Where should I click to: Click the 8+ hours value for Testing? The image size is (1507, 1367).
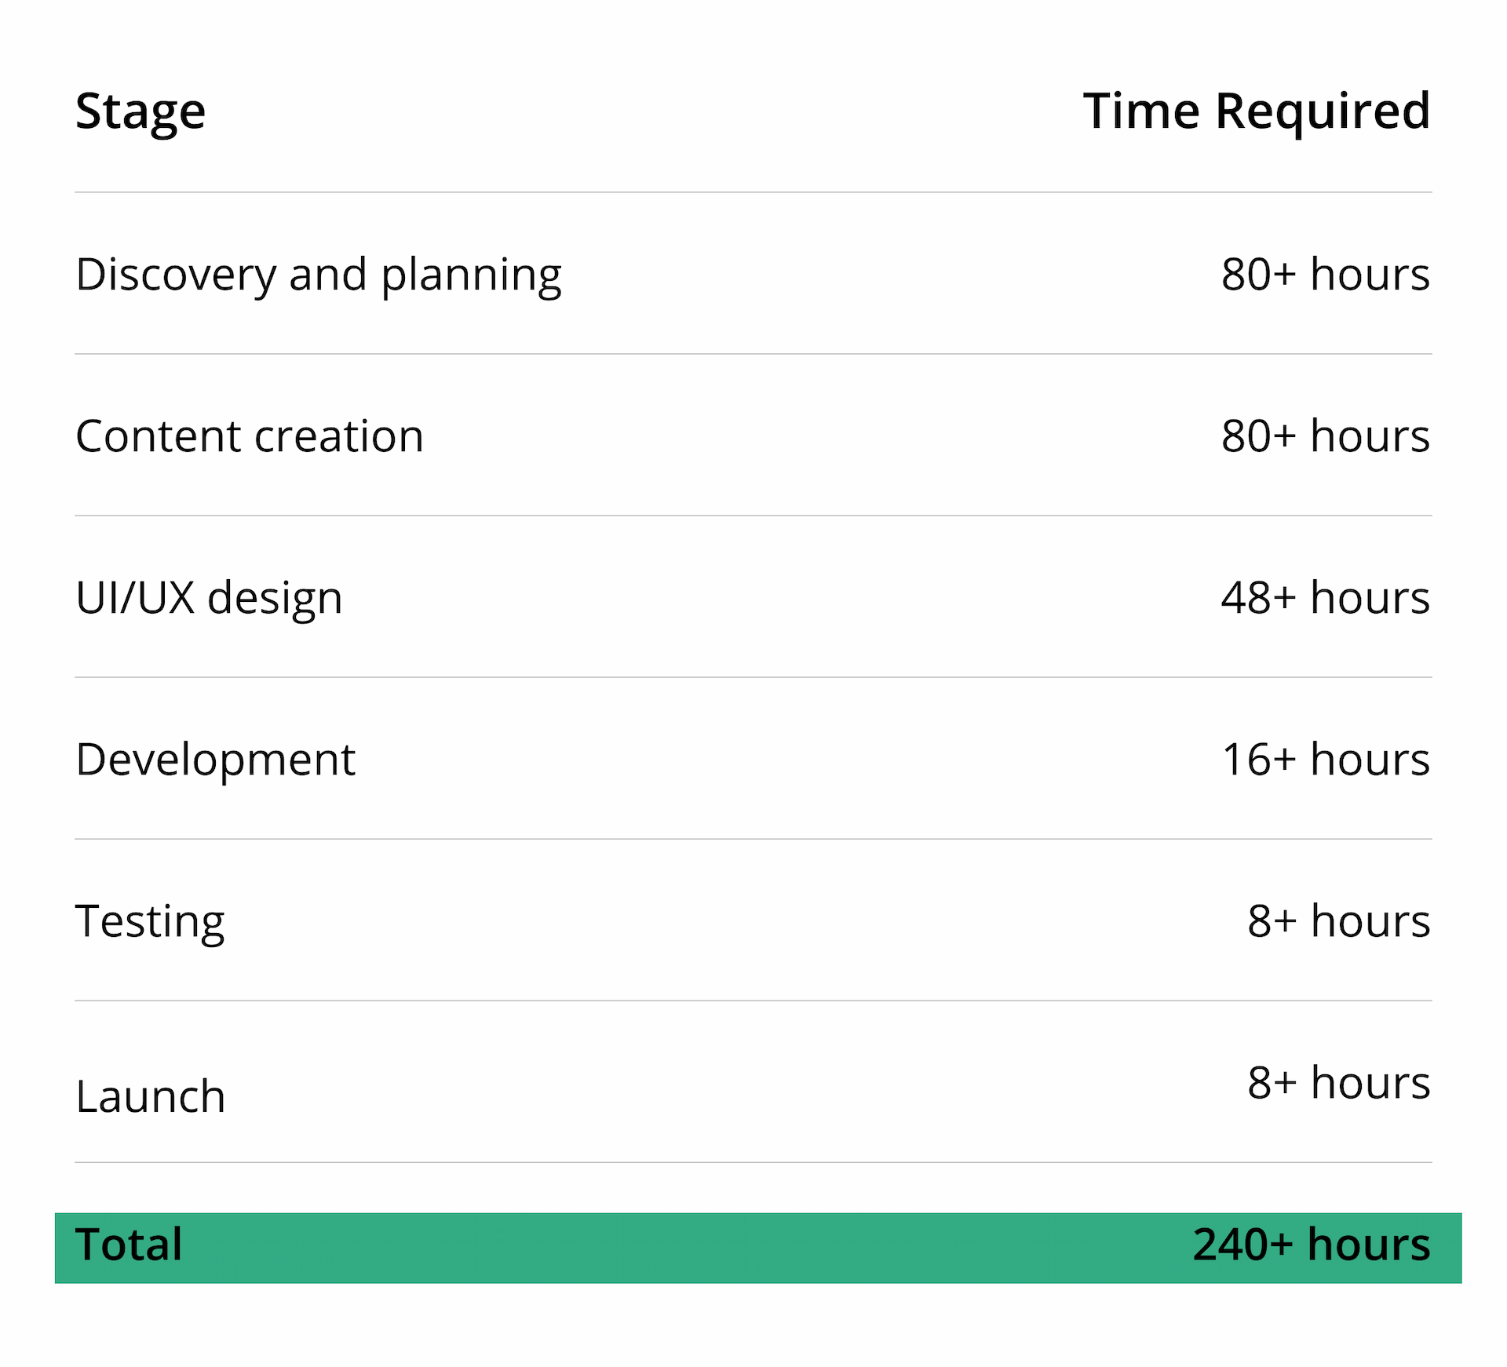(x=1338, y=921)
